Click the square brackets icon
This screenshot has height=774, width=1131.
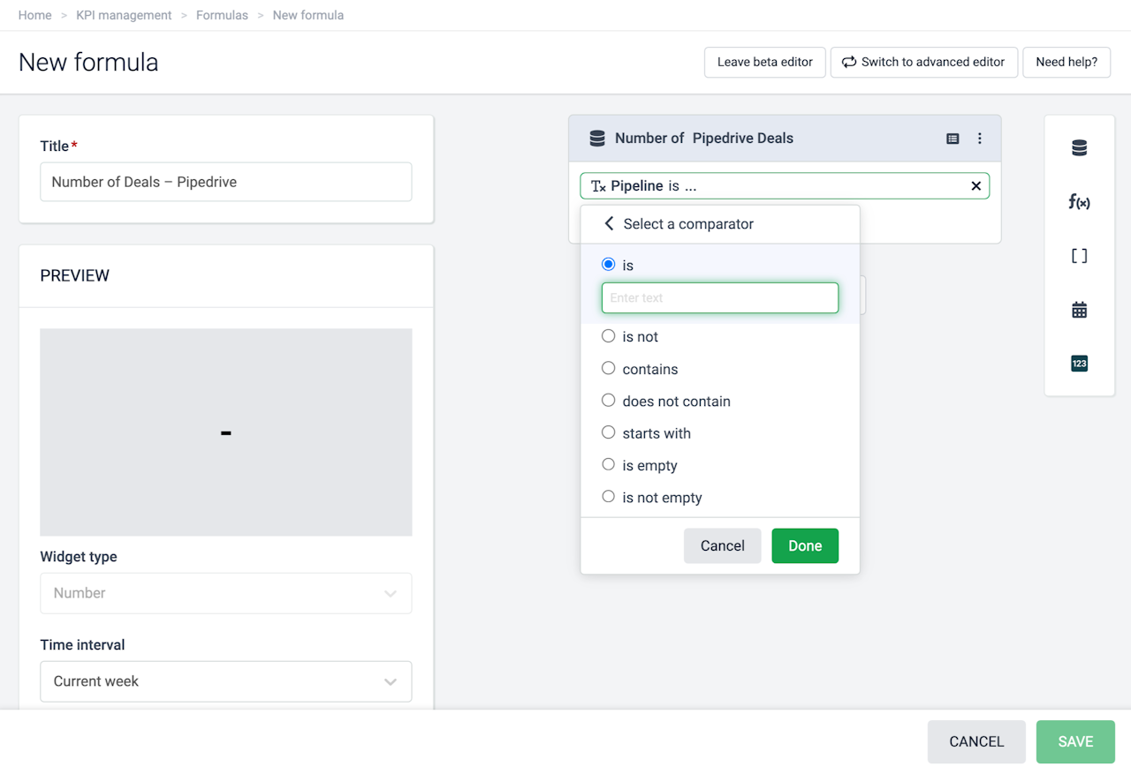coord(1079,256)
